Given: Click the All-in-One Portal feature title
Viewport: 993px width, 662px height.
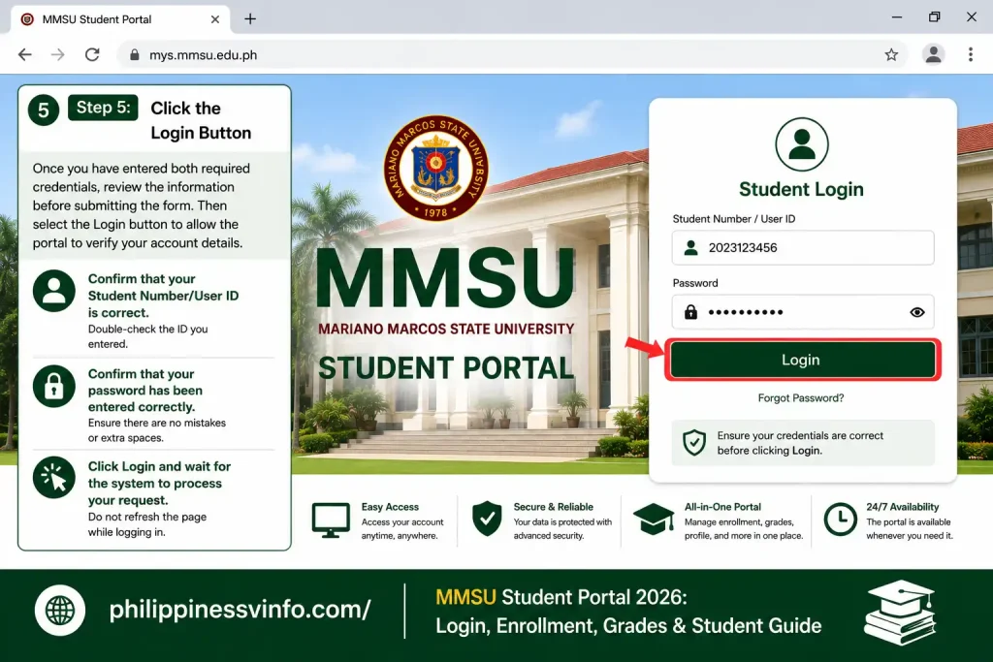Looking at the screenshot, I should click(x=722, y=507).
